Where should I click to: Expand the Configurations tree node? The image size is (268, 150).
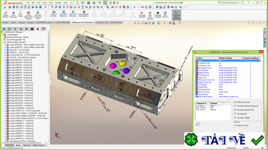(x=2, y=34)
